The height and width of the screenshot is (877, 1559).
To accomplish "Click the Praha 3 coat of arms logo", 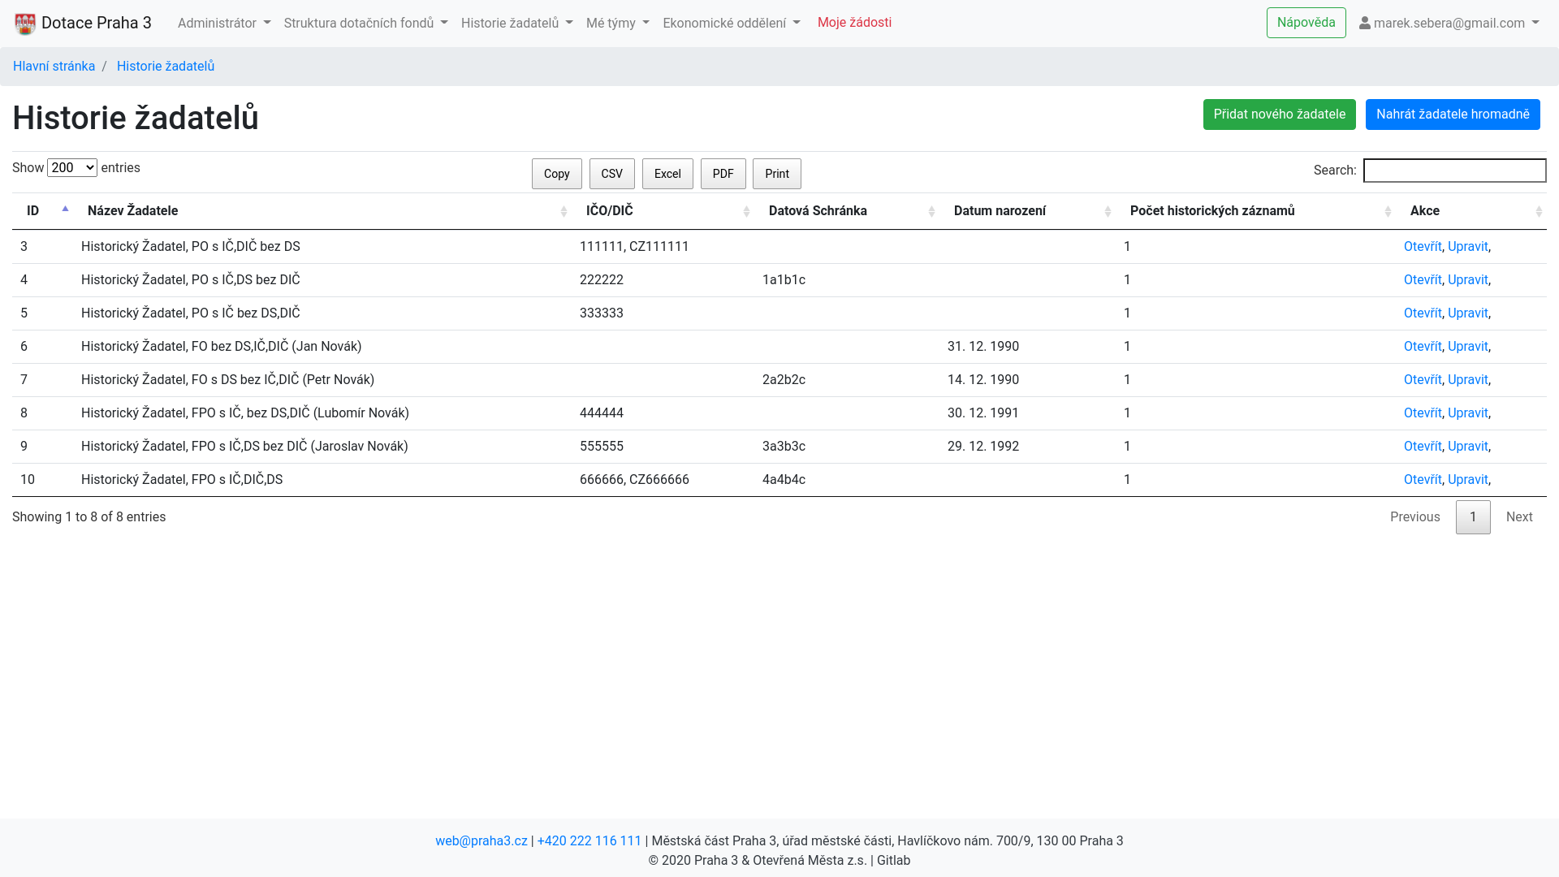I will 25,24.
